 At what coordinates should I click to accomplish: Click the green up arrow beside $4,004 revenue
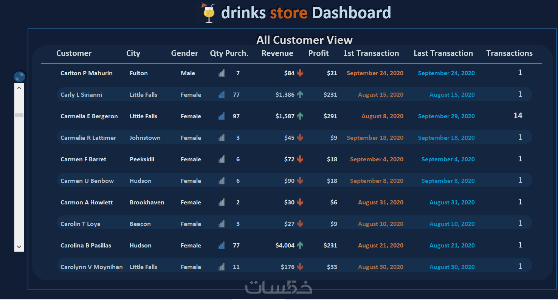(300, 245)
